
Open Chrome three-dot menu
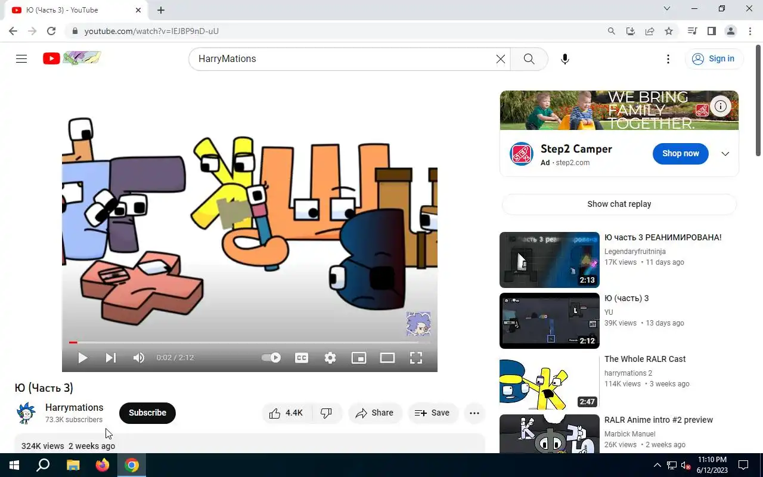coord(749,31)
